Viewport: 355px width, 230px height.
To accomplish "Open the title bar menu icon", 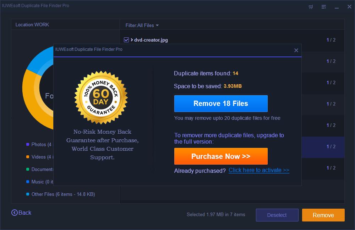I will (x=324, y=7).
